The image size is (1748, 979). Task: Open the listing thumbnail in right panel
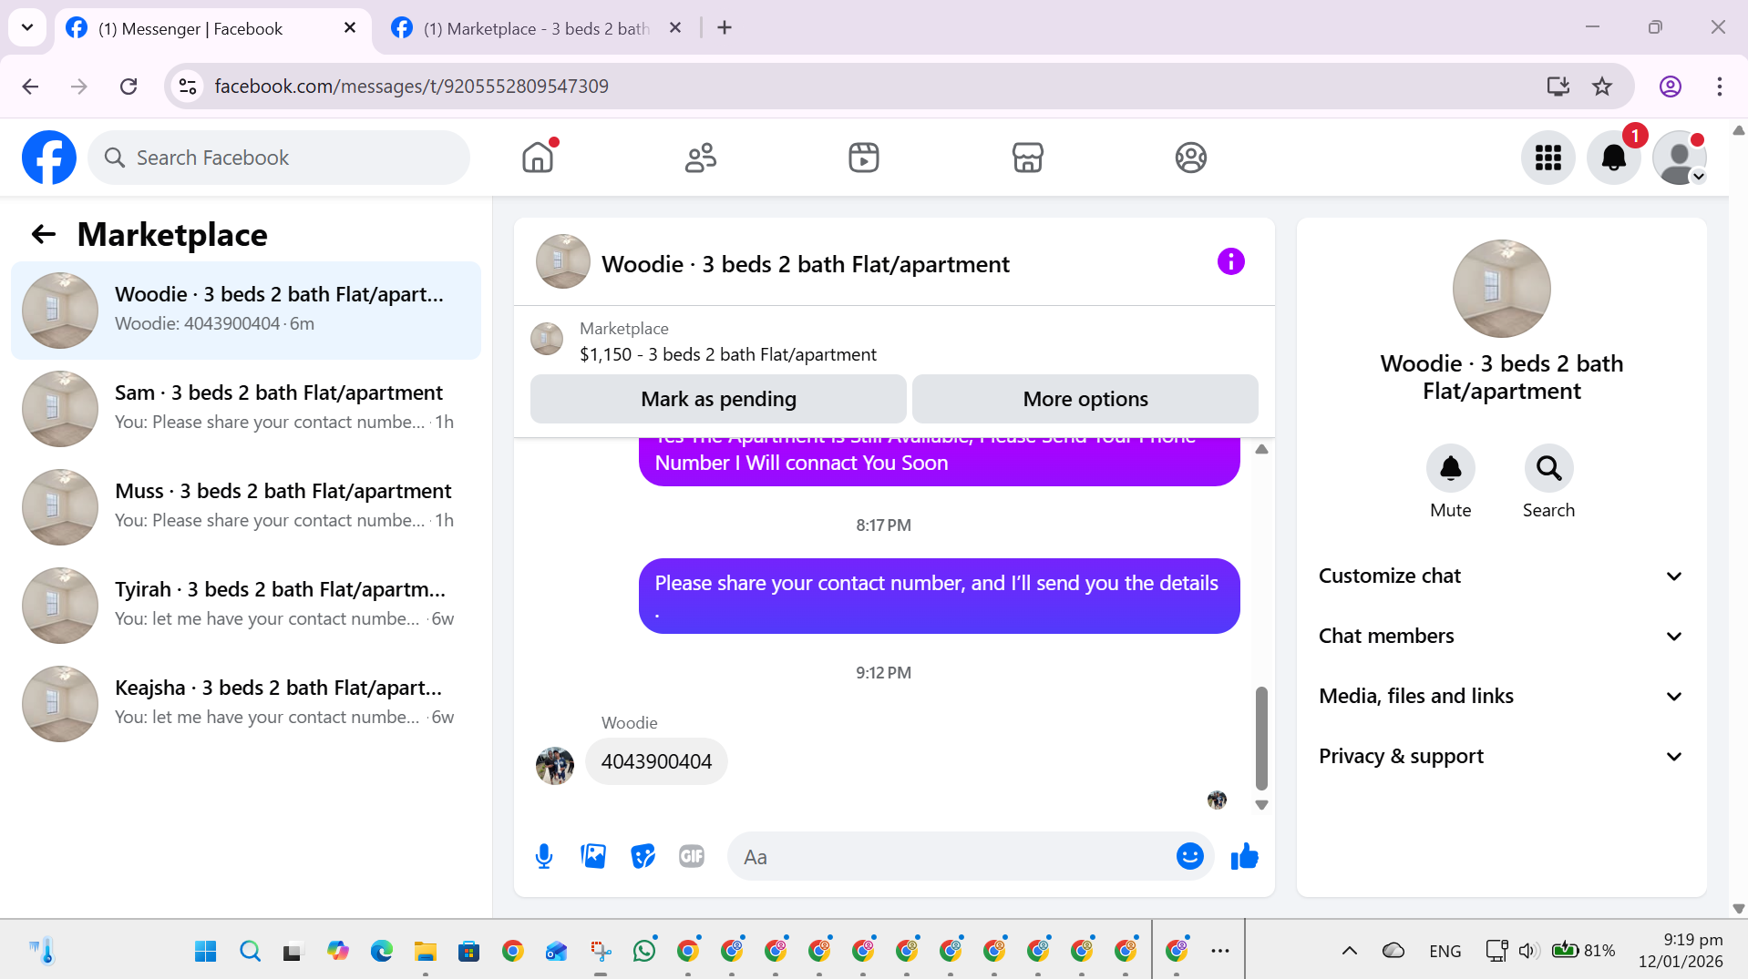tap(1501, 289)
